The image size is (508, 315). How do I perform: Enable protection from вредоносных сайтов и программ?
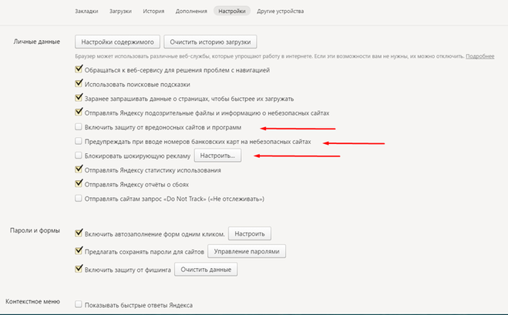pyautogui.click(x=79, y=127)
